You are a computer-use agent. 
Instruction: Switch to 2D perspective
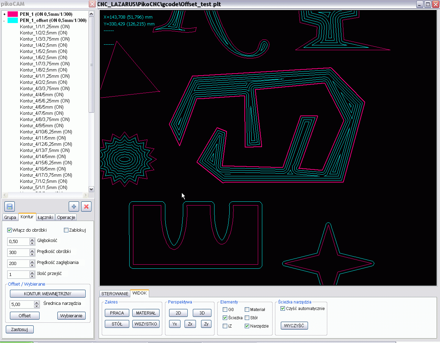click(178, 313)
